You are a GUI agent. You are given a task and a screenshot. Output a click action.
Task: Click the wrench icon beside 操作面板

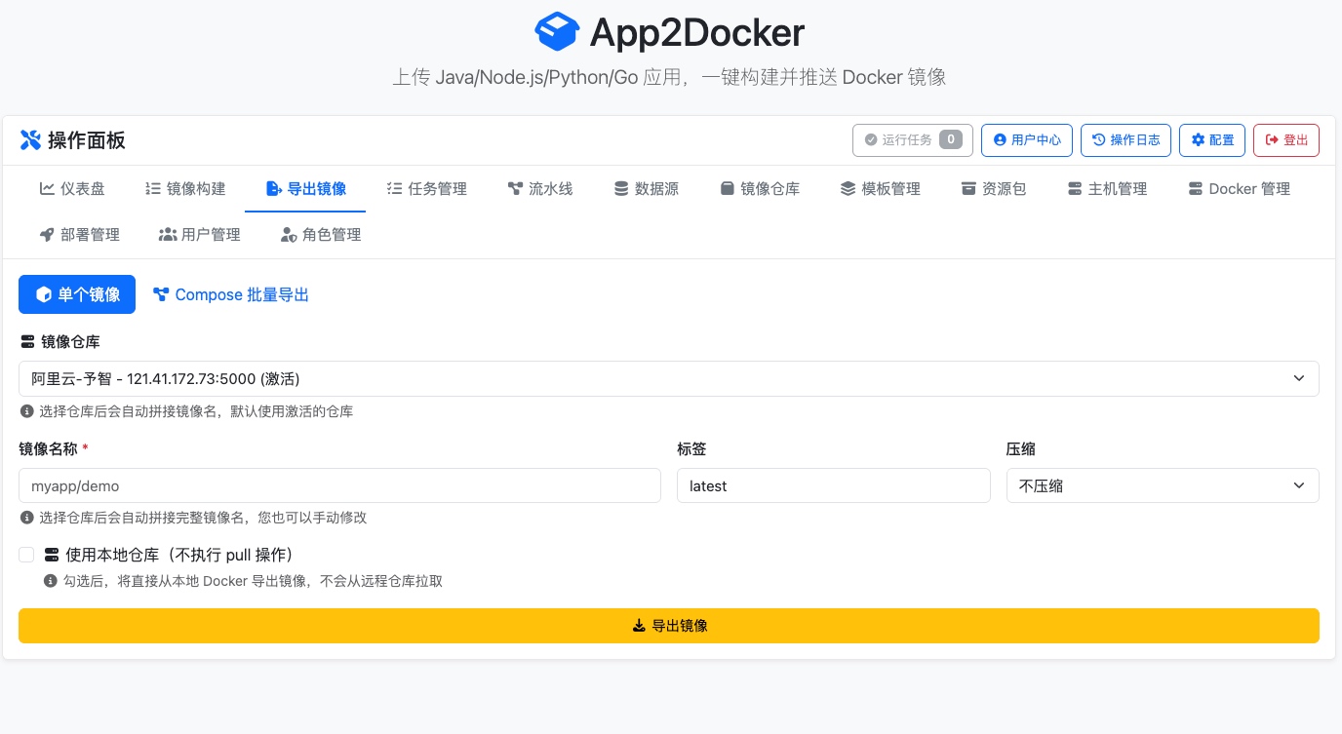tap(30, 140)
